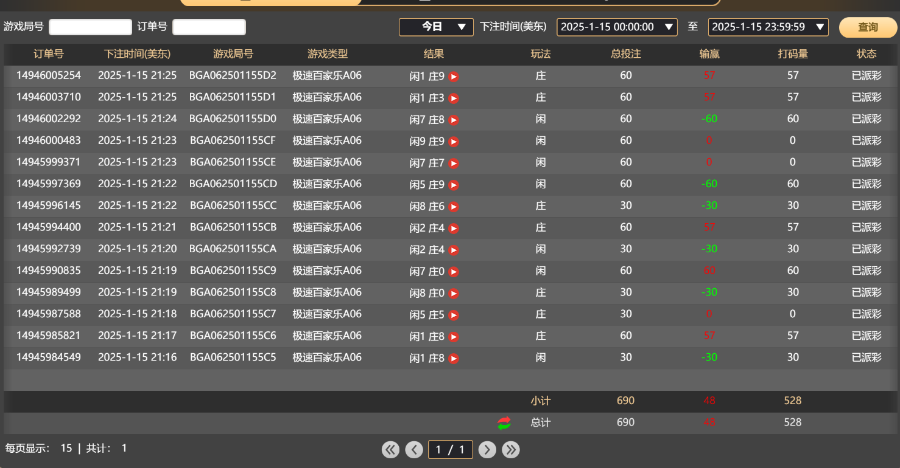Play the replay beside 闲7 庄0 result
This screenshot has height=468, width=900.
click(x=454, y=271)
